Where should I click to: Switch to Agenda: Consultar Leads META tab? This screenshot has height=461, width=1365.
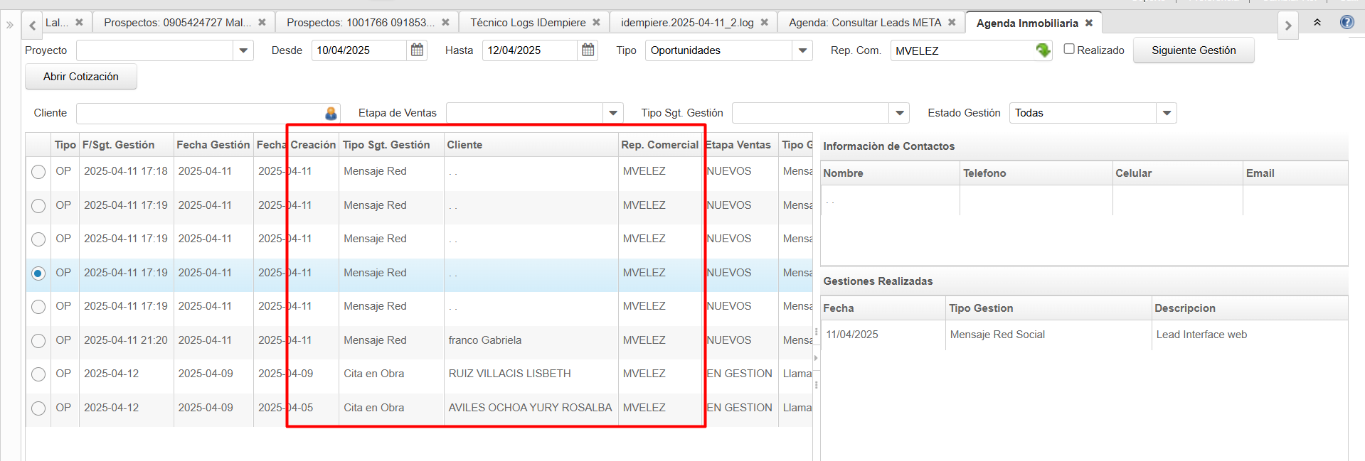pyautogui.click(x=864, y=23)
